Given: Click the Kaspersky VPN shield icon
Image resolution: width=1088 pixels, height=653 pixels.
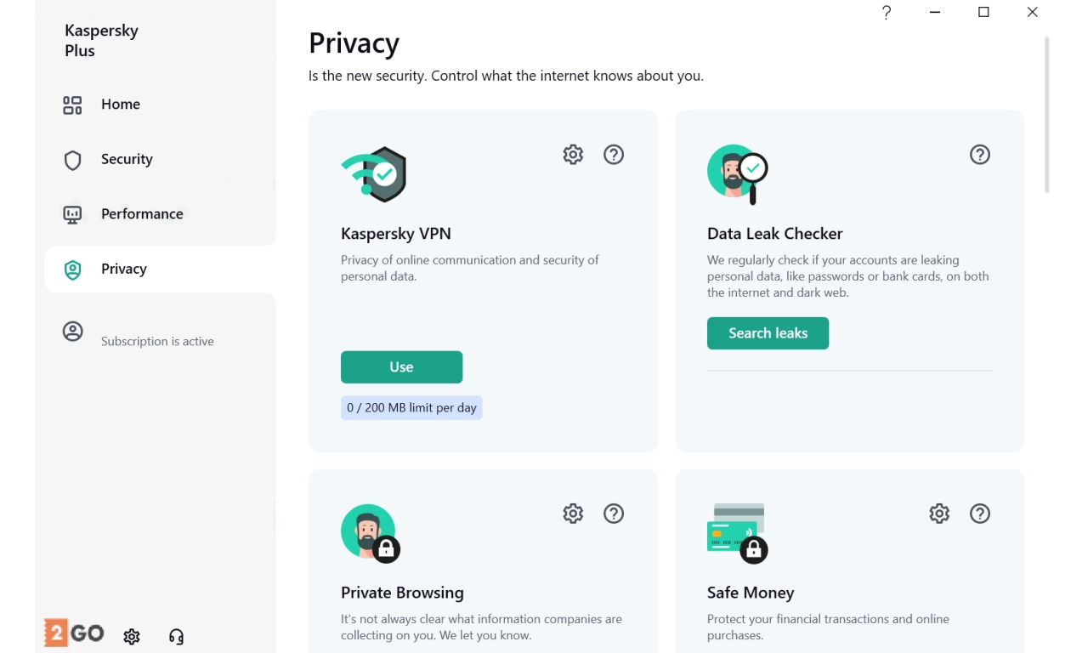Looking at the screenshot, I should pyautogui.click(x=375, y=174).
